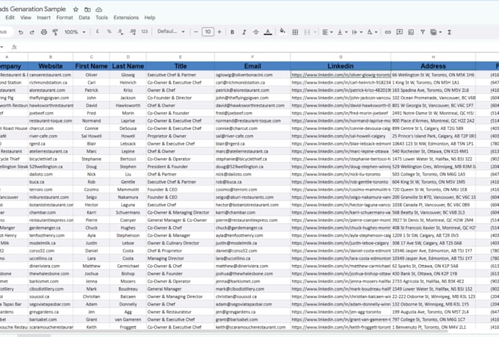Select last name cell Hawksworth
This screenshot has height=337, width=499.
pos(128,106)
